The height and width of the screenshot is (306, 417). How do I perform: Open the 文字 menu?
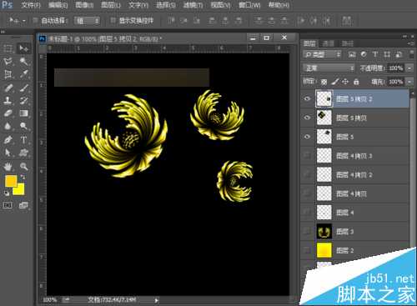138,5
